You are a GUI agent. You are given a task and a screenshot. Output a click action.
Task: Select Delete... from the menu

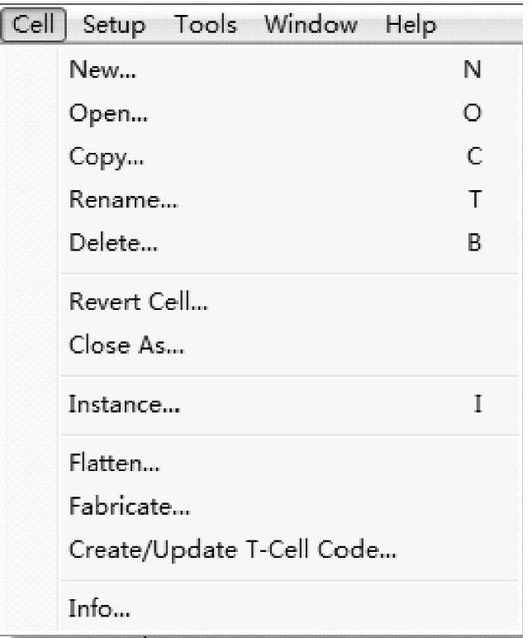[115, 244]
